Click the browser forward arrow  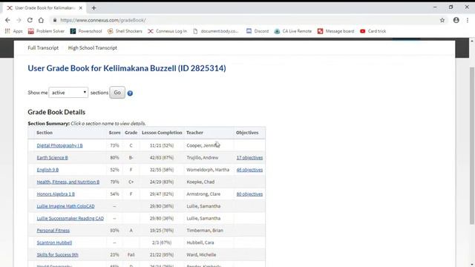(19, 20)
